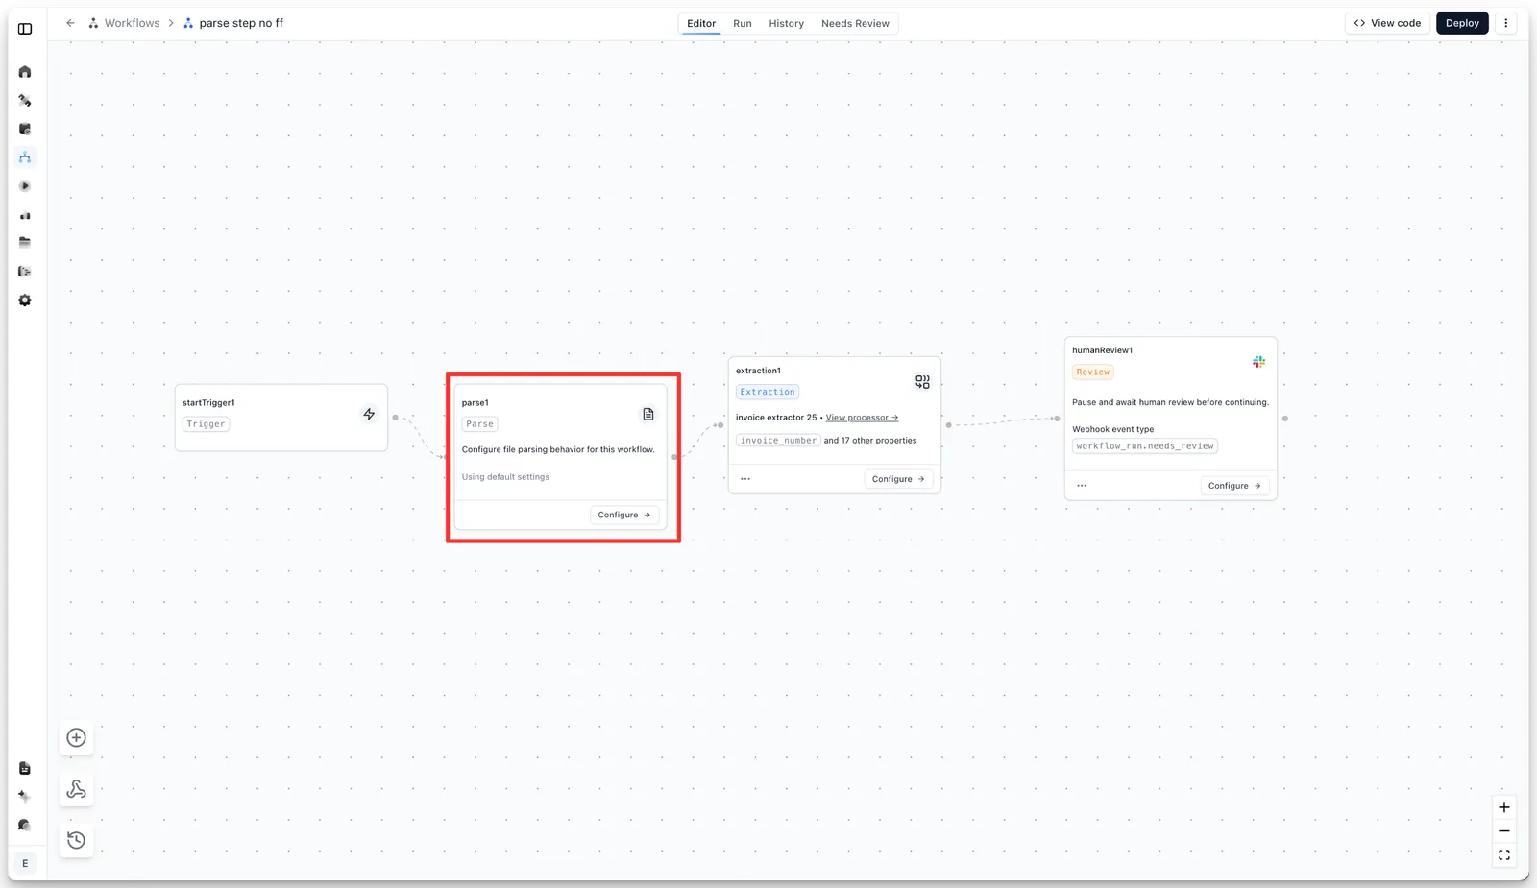Select the extraction1 output connector dot
The image size is (1537, 888).
948,425
